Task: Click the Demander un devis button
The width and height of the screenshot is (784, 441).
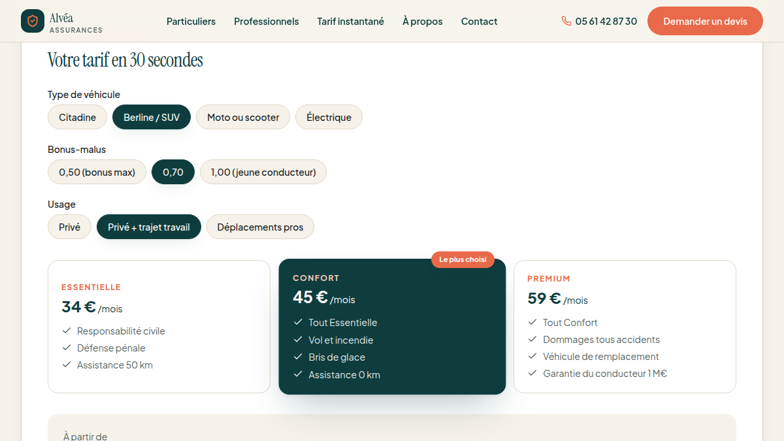Action: 705,21
